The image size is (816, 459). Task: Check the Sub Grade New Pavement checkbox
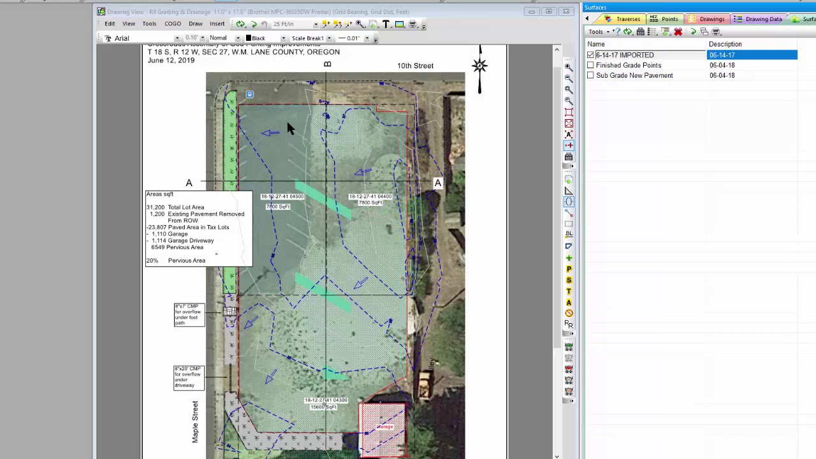coord(590,75)
